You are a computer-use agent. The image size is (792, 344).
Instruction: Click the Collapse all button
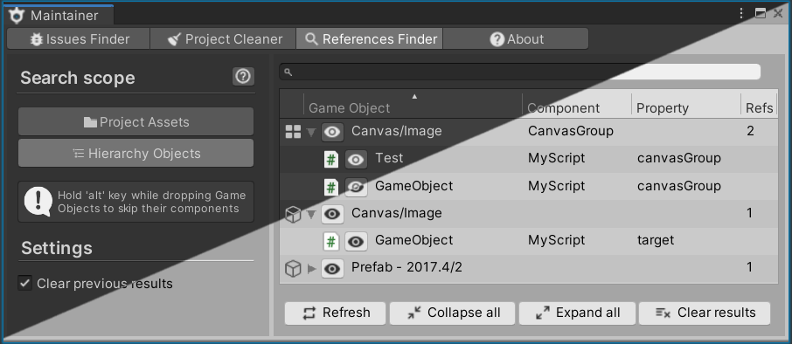pos(453,313)
